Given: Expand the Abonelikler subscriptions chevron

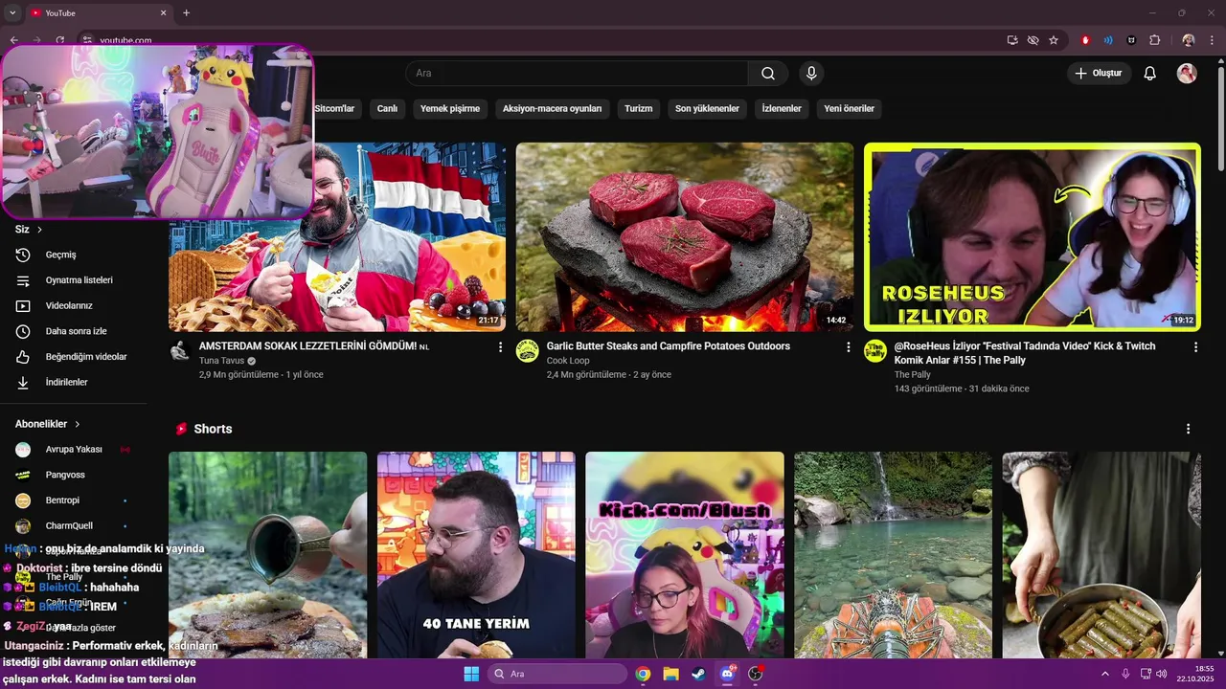Looking at the screenshot, I should [x=78, y=424].
